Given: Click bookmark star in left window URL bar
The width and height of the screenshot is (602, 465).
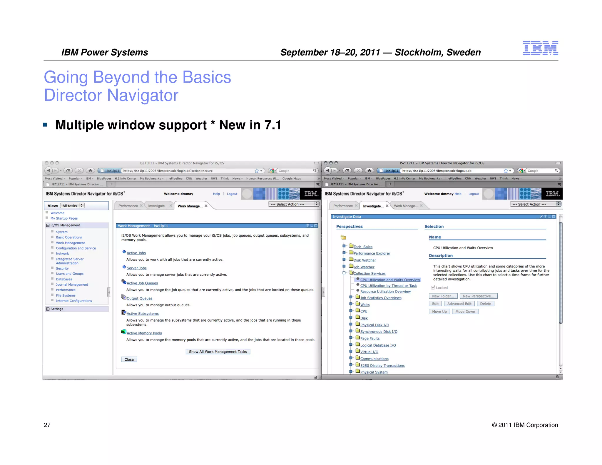Looking at the screenshot, I should click(257, 170).
